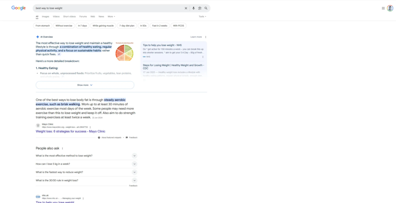Open three-dot menu beside Mayo Clinic URL
The height and width of the screenshot is (203, 396).
coord(90,128)
